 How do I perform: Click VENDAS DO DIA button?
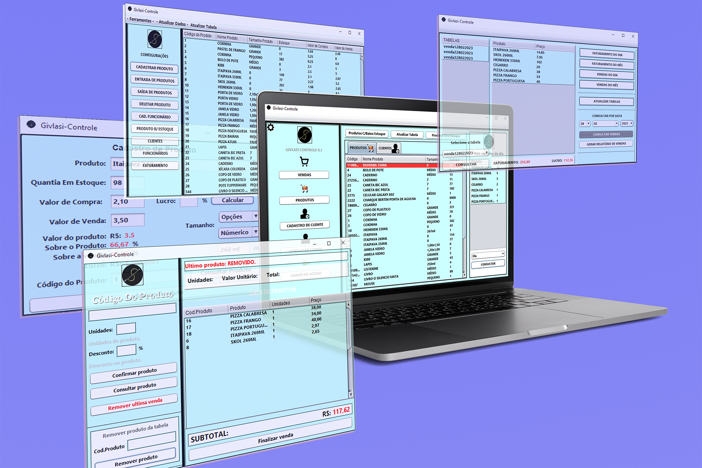(607, 75)
